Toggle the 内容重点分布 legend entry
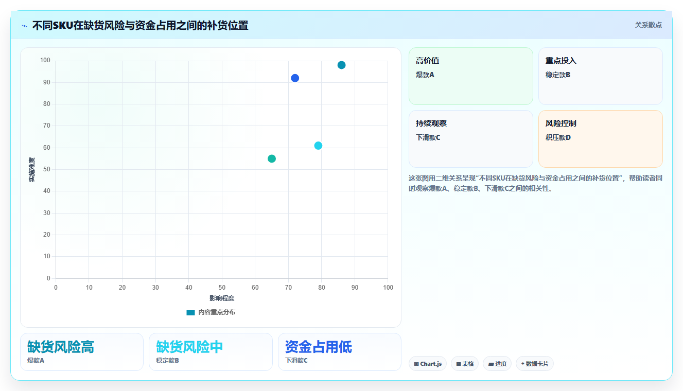 pos(211,312)
